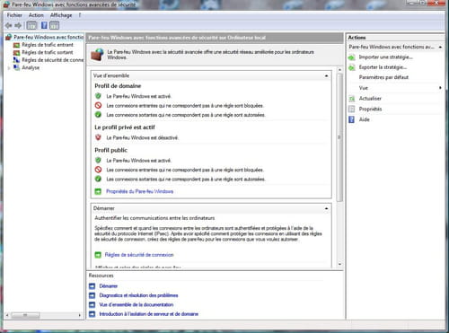Click the Aide help icon in Actions
The image size is (449, 333).
tap(352, 119)
